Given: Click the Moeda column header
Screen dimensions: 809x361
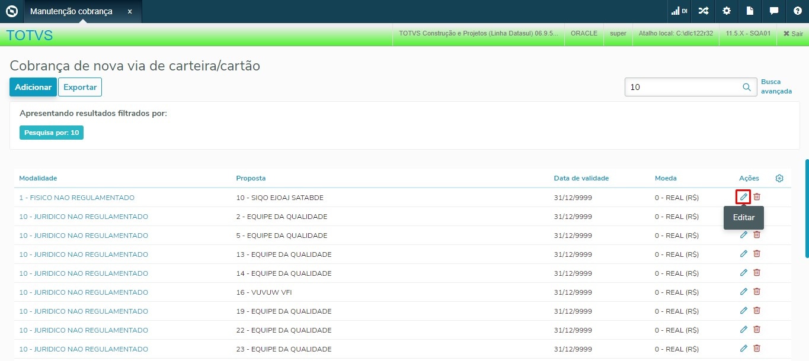Looking at the screenshot, I should (x=666, y=178).
